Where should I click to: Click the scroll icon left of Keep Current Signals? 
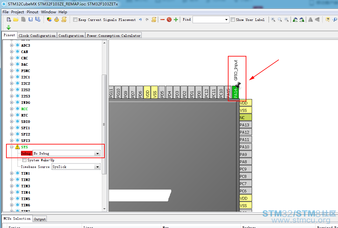[x=64, y=20]
